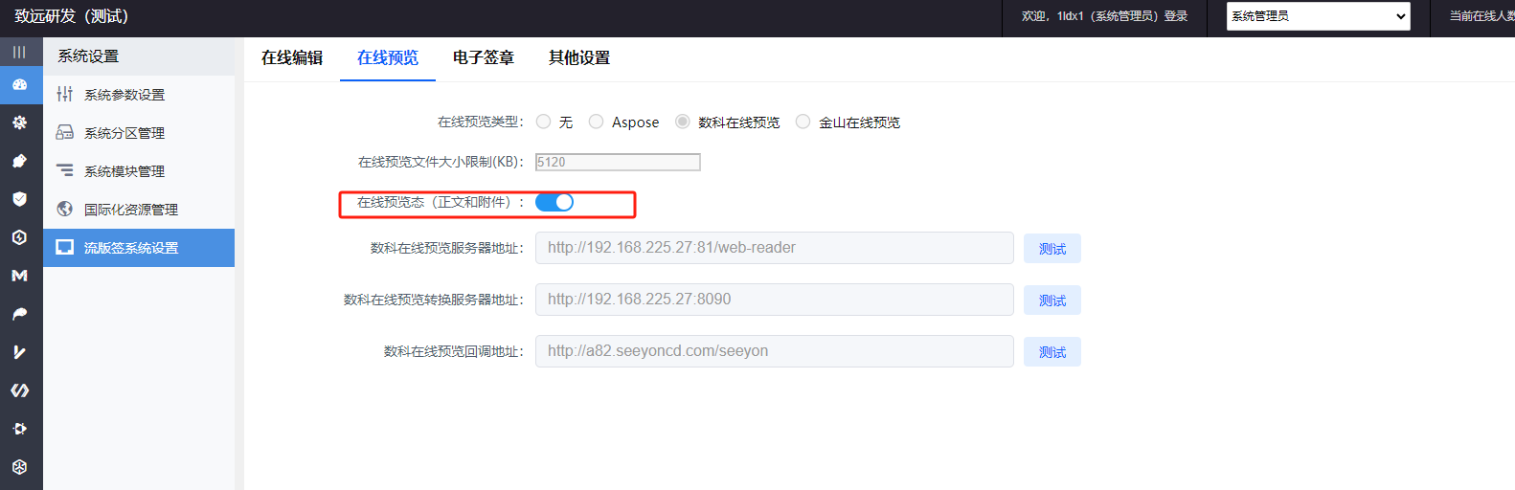
Task: Open the code brackets icon in left rail
Action: pyautogui.click(x=19, y=390)
